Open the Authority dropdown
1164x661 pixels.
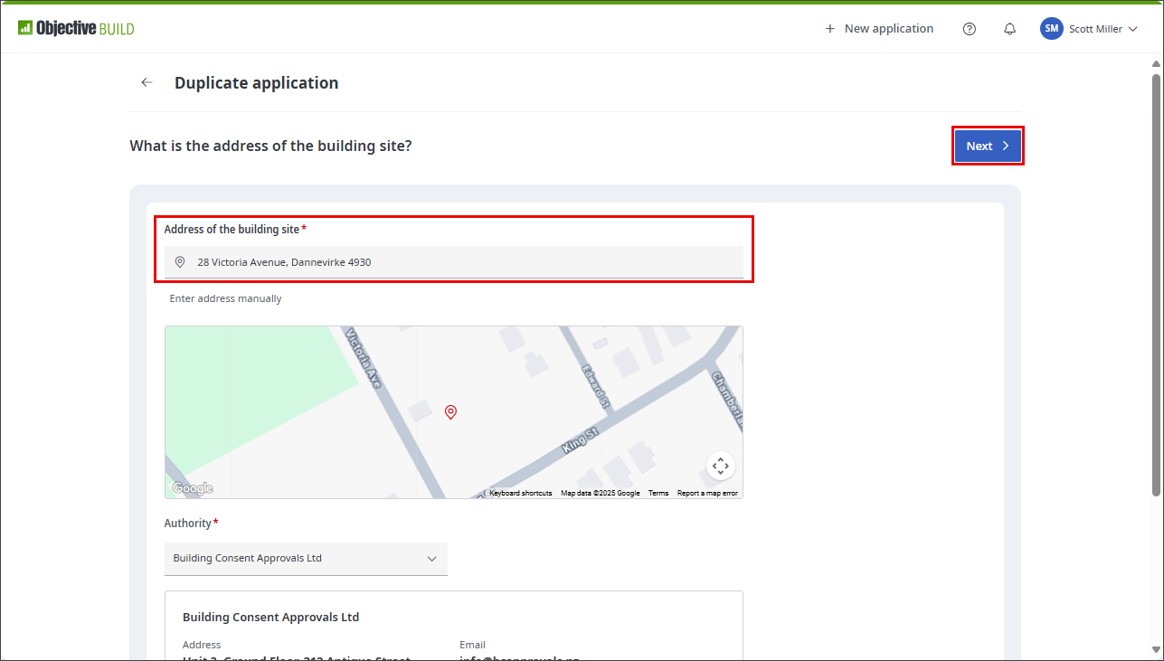click(306, 559)
